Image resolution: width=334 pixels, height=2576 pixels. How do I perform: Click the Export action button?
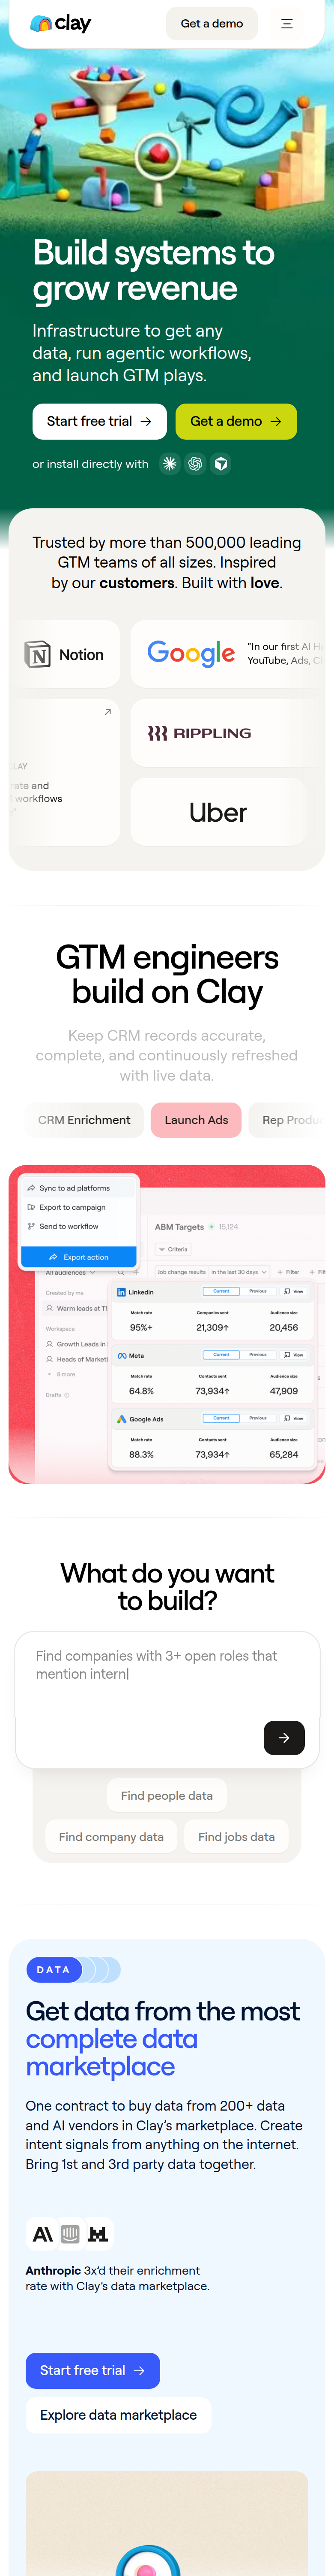coord(79,1257)
